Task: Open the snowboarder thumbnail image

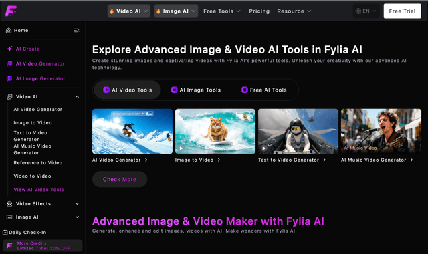Action: 132,131
